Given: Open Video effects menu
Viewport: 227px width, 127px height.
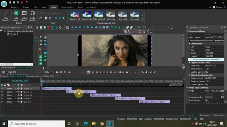Looking at the screenshot, I should coord(24,16).
